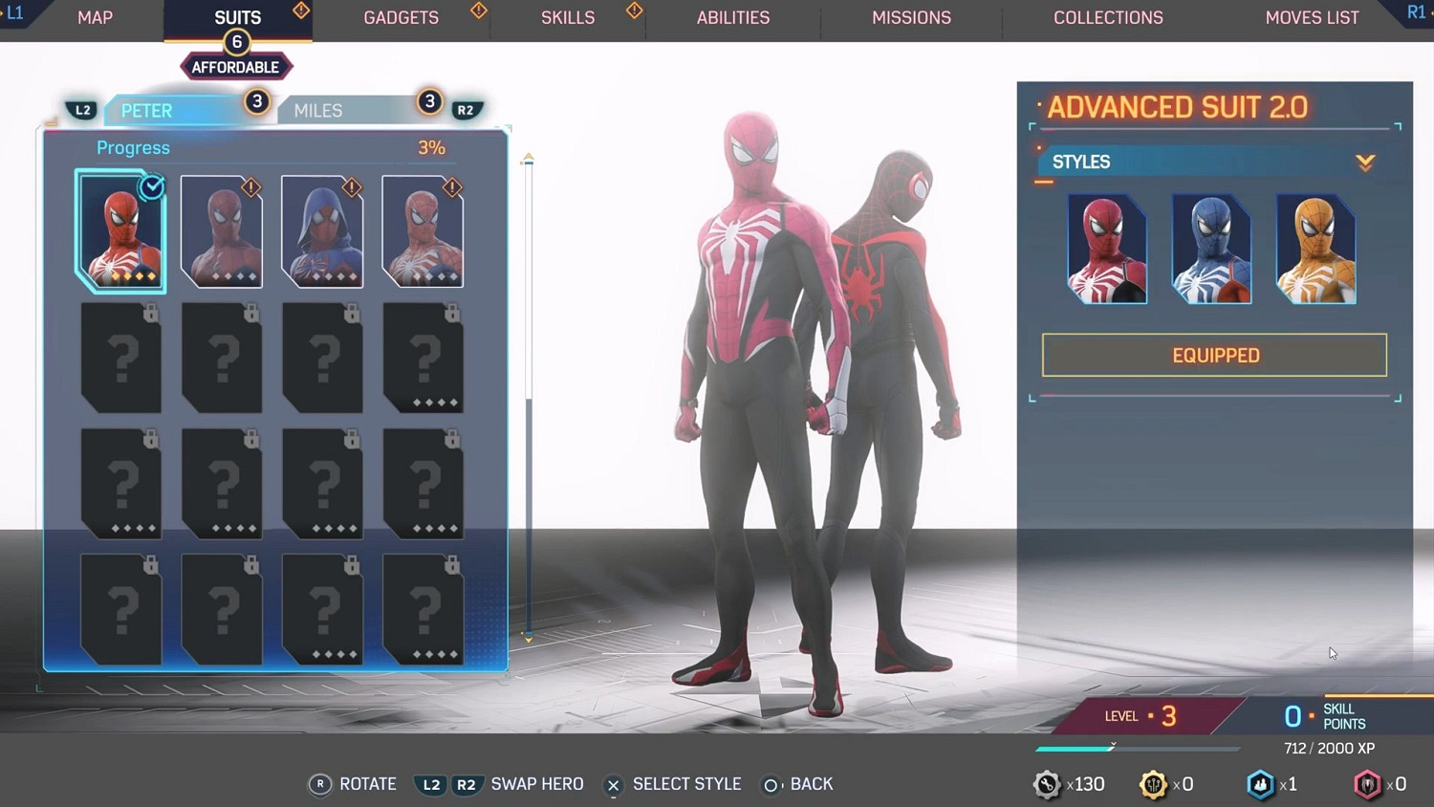Open the Gadgets tab
The image size is (1434, 807).
click(401, 18)
